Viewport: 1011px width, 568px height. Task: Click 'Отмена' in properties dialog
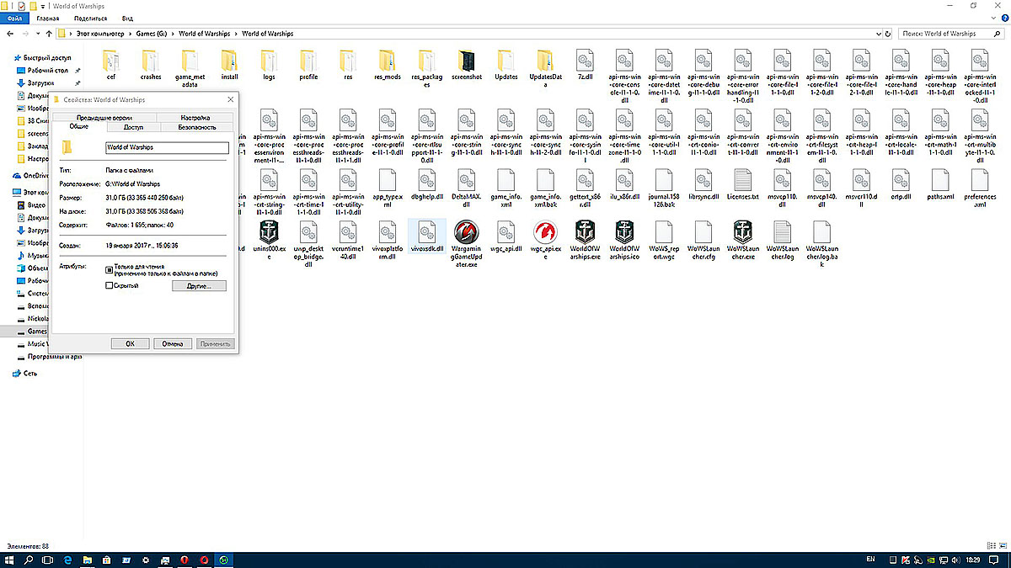[173, 343]
